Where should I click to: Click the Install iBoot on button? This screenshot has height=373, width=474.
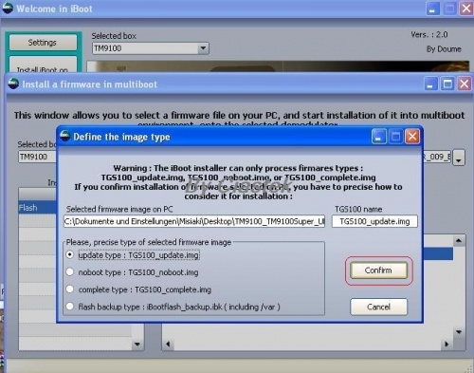coord(43,65)
